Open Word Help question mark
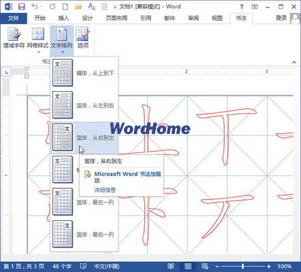 tap(242, 7)
